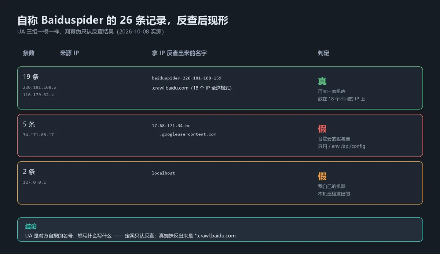
Task: Click the green 真 verdict
Action: pyautogui.click(x=322, y=82)
